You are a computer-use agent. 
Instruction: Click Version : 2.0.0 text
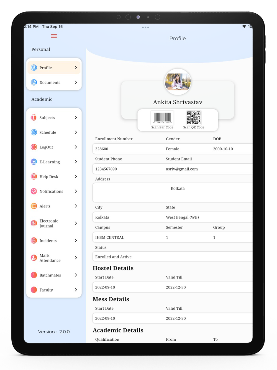[x=54, y=332]
